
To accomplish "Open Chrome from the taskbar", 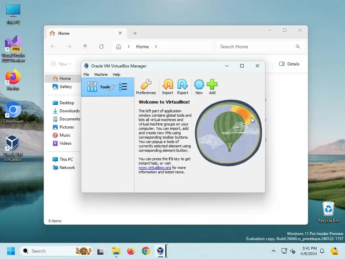I will point(146,251).
